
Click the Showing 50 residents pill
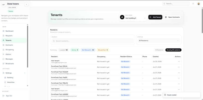[173, 50]
